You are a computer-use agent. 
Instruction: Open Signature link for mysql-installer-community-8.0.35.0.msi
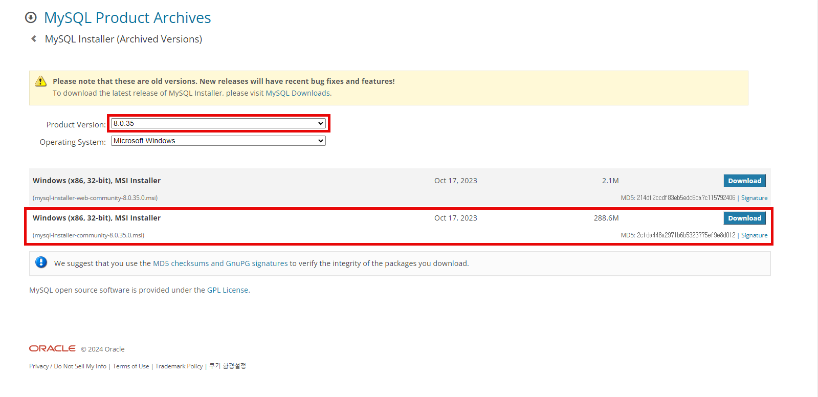pos(754,235)
